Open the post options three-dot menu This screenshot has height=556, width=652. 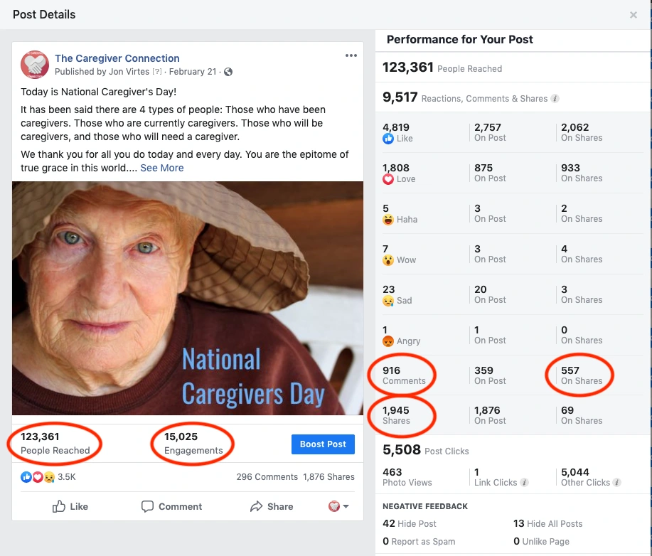351,55
